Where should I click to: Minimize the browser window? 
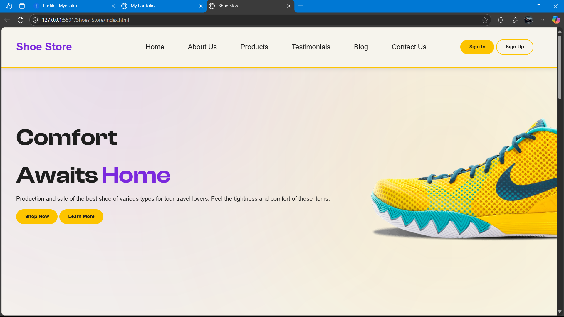[522, 6]
